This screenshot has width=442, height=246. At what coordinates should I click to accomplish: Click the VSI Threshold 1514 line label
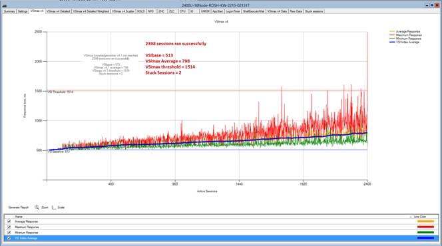point(61,92)
